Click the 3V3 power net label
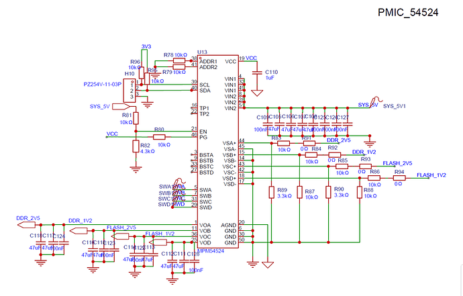Screen dimensions: 463x296 [x=146, y=46]
